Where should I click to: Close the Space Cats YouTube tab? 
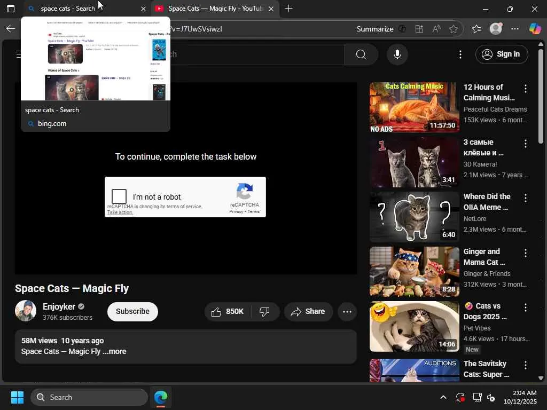(x=271, y=9)
